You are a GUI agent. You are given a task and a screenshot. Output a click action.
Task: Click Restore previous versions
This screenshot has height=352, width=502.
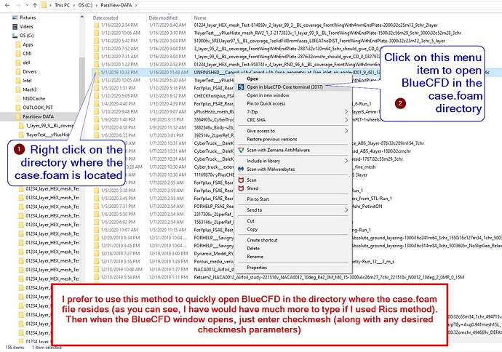click(x=272, y=139)
